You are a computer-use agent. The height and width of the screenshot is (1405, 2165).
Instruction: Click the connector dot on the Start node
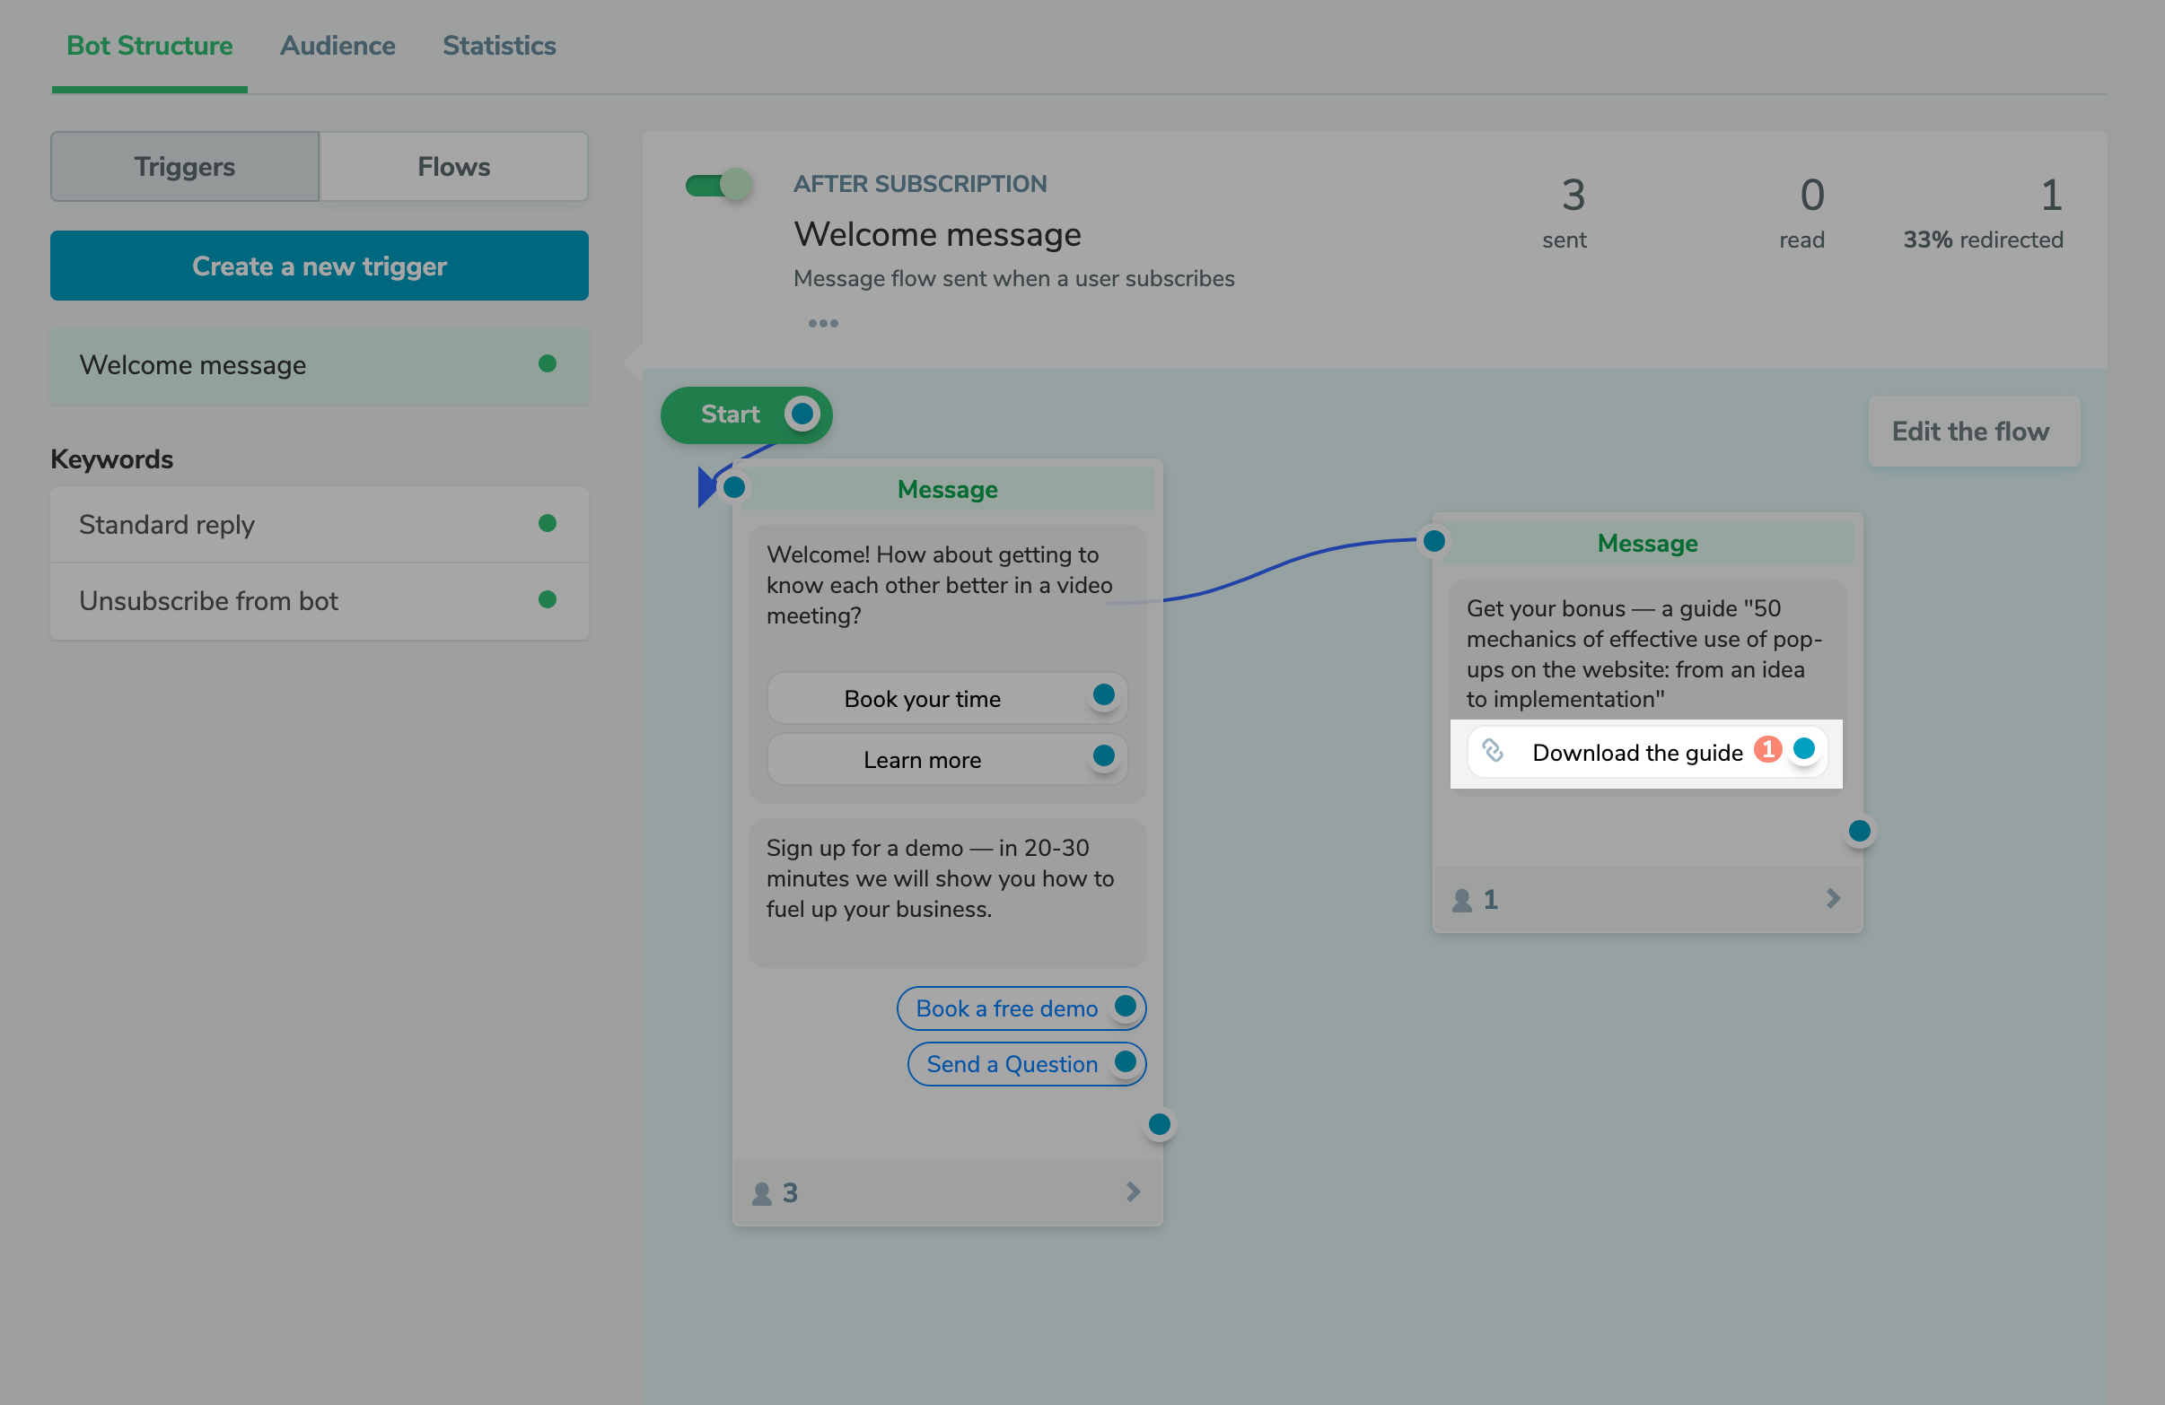point(802,415)
